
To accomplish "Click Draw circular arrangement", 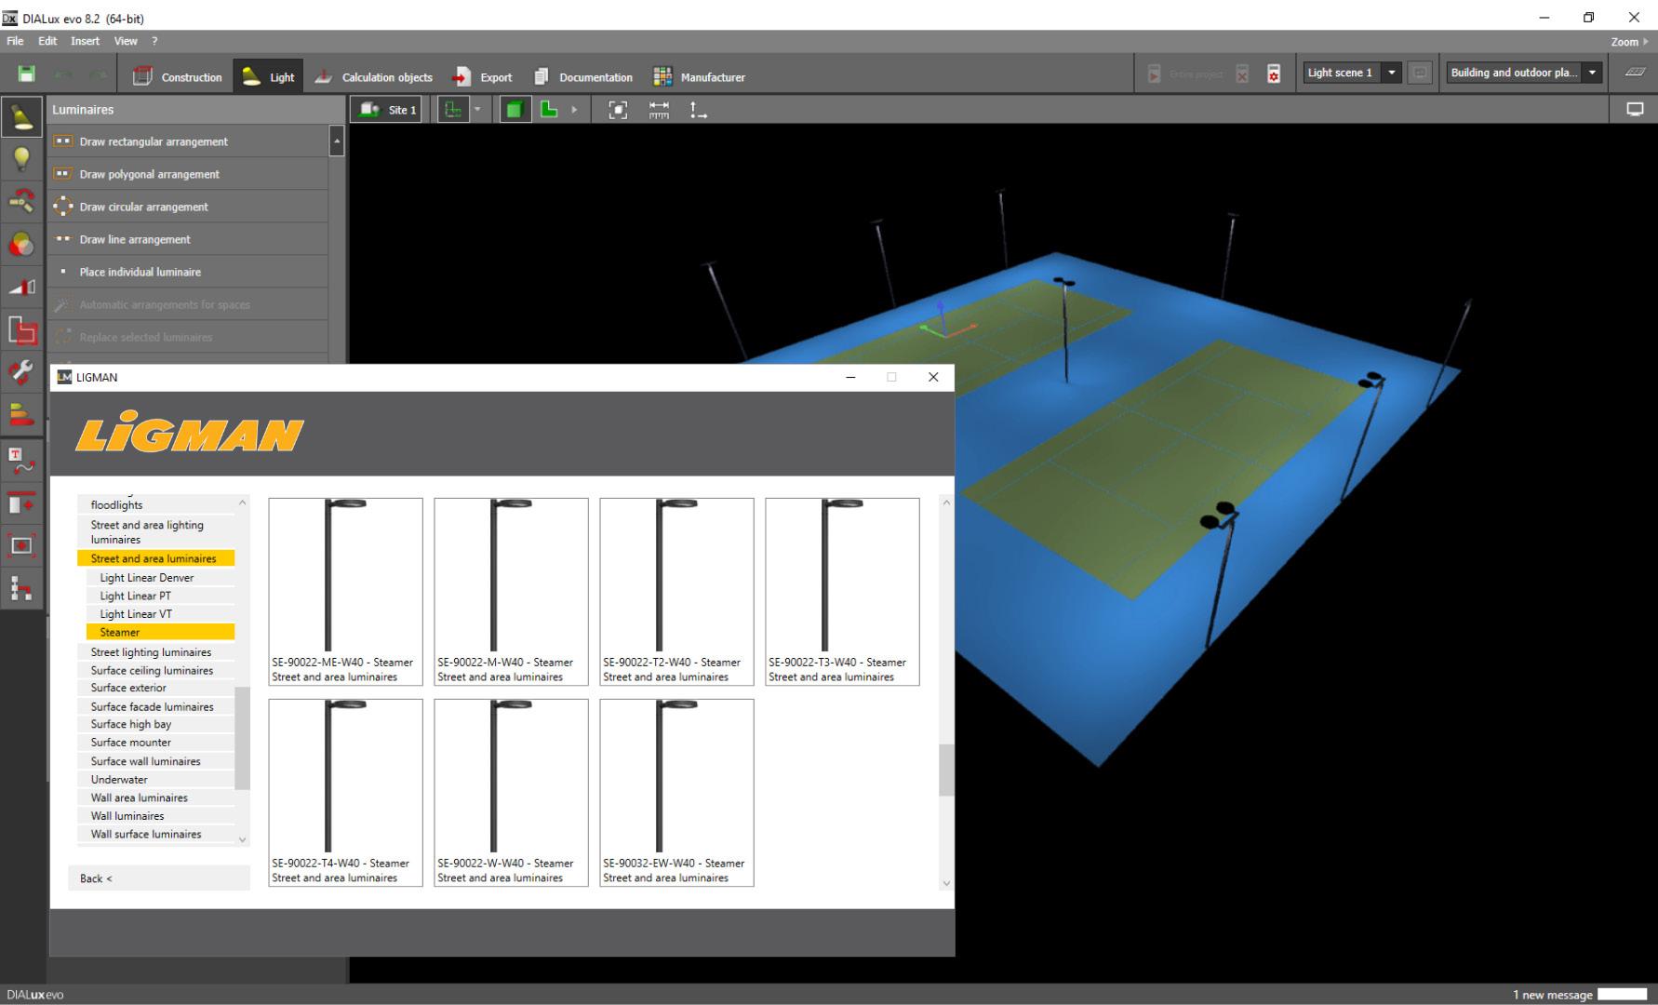I will pos(143,207).
